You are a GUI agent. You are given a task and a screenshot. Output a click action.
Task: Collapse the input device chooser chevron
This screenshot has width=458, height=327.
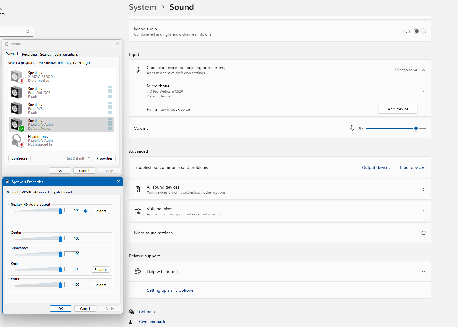[x=423, y=70]
